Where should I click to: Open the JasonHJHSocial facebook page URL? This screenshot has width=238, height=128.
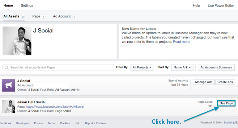click(55, 107)
